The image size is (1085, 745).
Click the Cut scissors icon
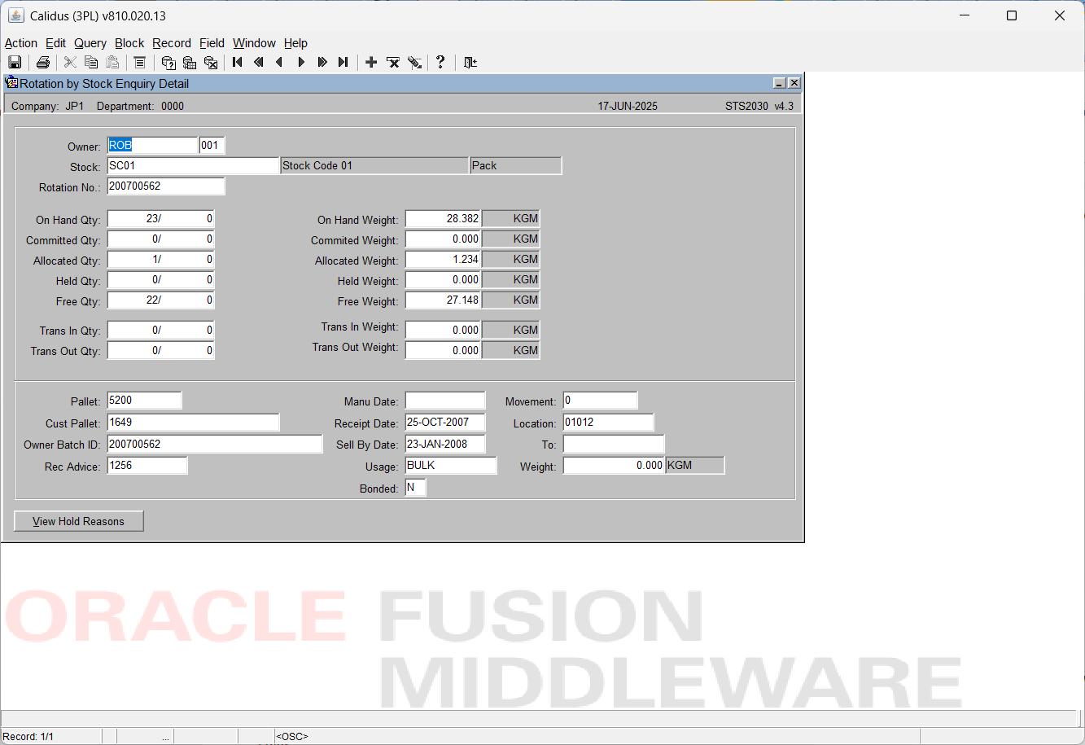click(70, 62)
